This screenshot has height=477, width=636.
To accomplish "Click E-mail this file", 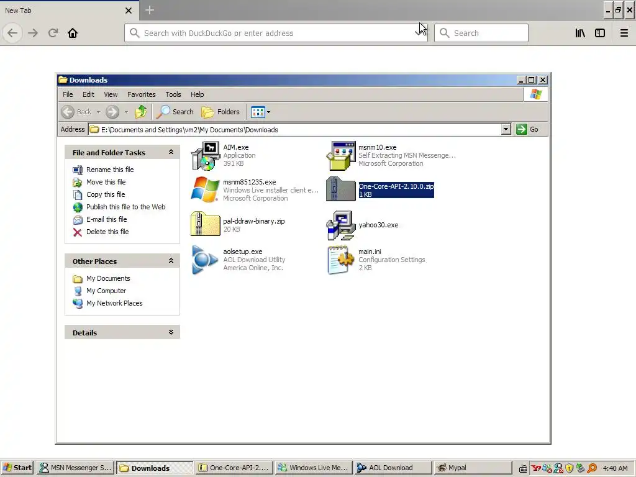I will [100, 219].
